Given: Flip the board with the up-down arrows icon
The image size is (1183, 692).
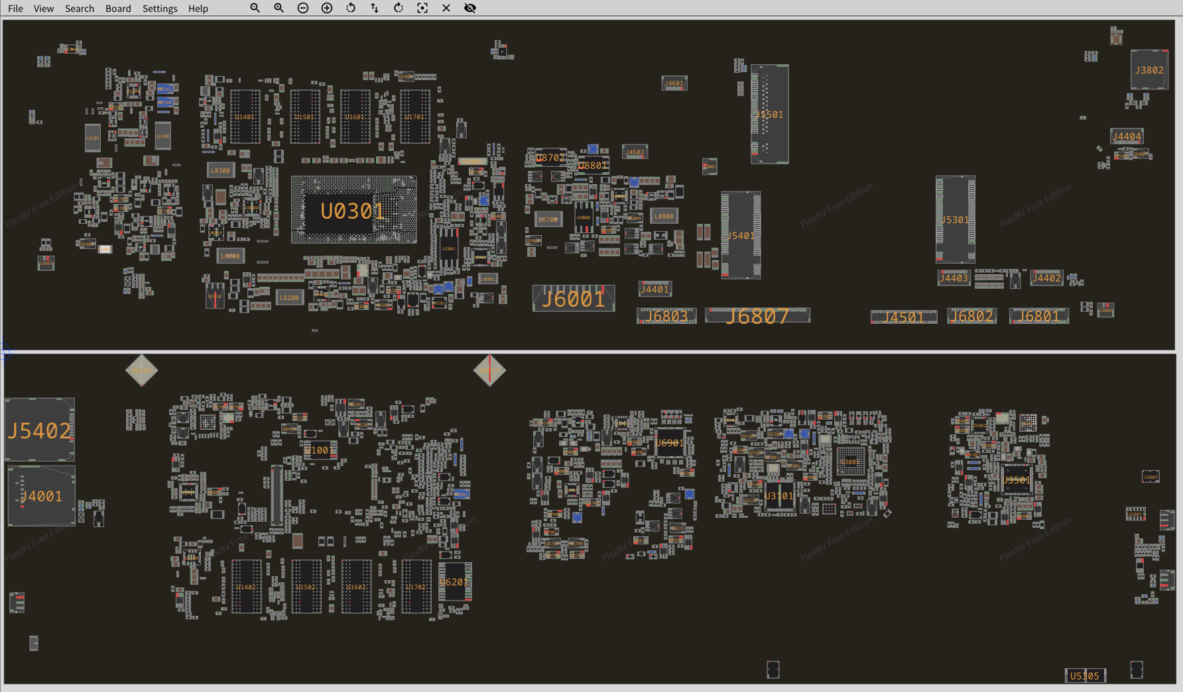Looking at the screenshot, I should tap(375, 8).
